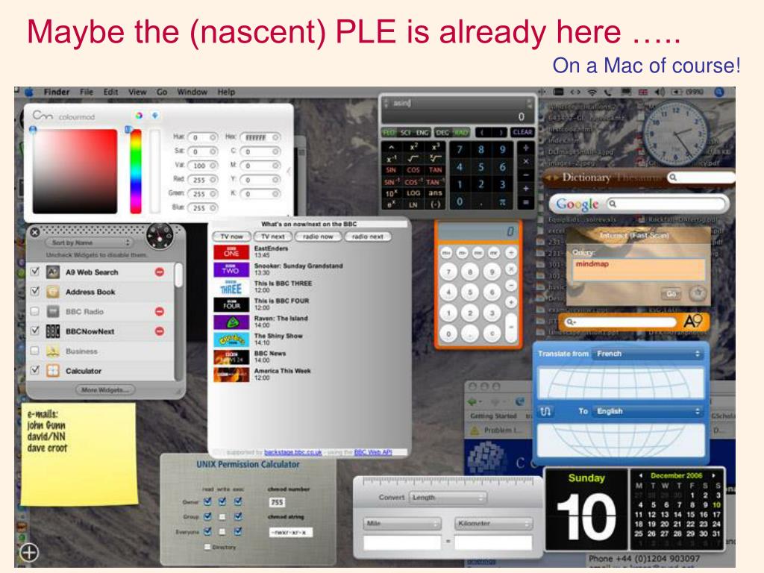Click the BBC ONE channel logo
This screenshot has height=573, width=764.
(231, 252)
